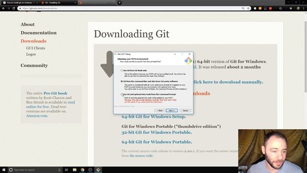Close the 'Git - Installing Git' tab
This screenshot has width=307, height=173.
tap(75, 3)
